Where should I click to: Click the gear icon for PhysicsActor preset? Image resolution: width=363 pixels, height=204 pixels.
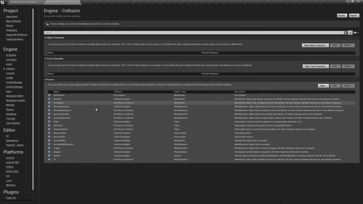tap(49, 133)
